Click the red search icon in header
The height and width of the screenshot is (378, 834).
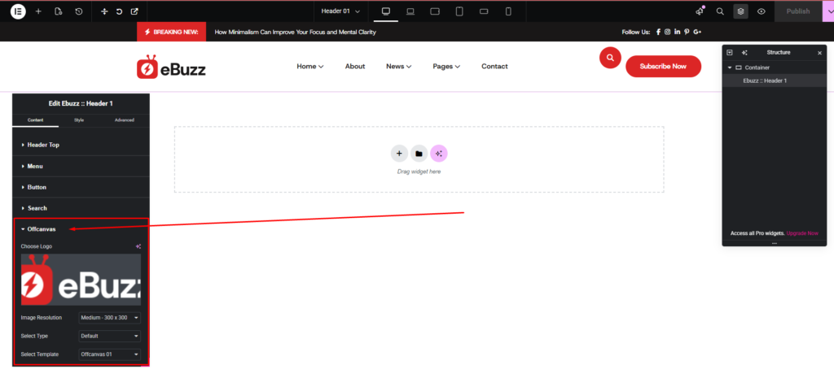(x=610, y=59)
